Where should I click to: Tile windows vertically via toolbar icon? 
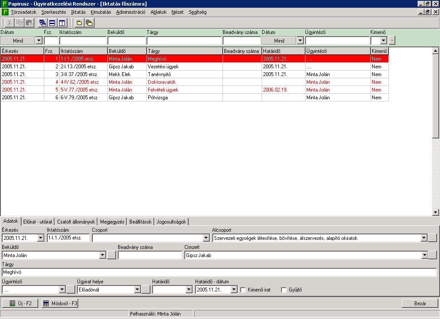62,23
